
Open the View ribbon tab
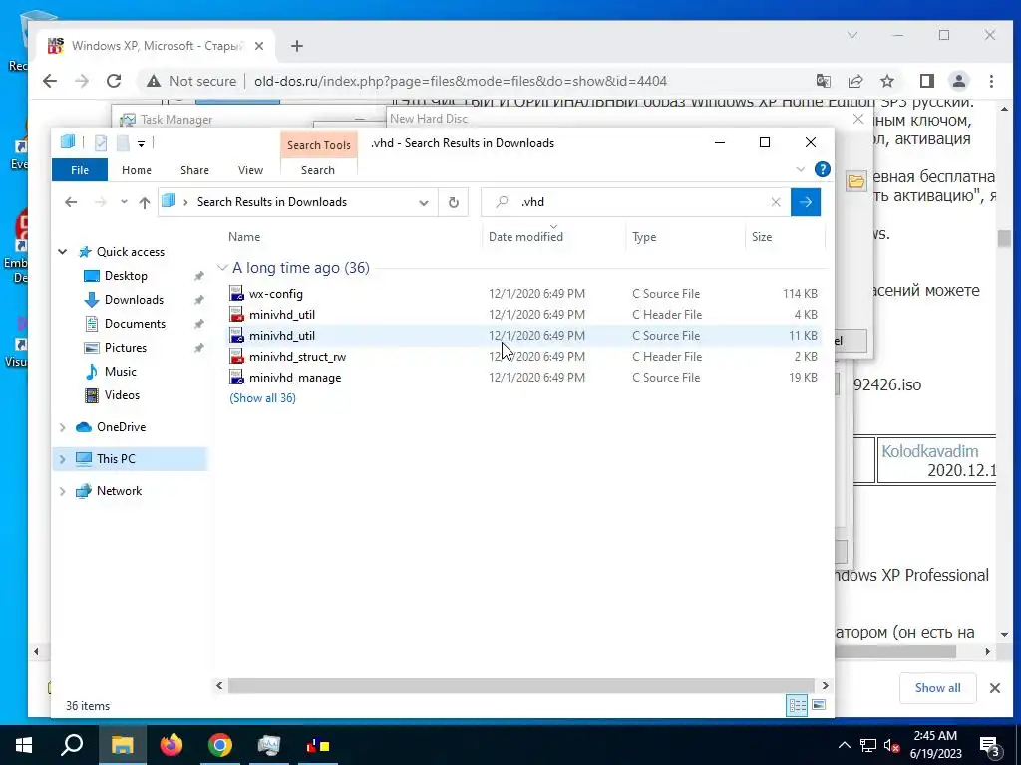(x=250, y=170)
